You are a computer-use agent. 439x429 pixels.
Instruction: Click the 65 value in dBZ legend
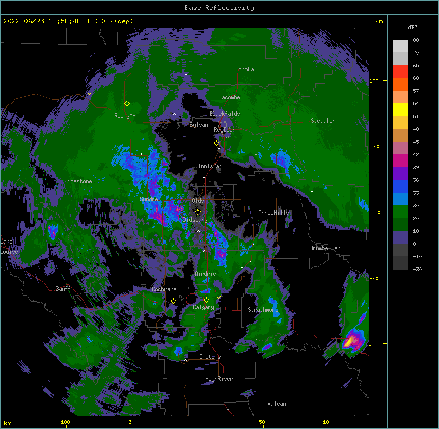[x=416, y=66]
